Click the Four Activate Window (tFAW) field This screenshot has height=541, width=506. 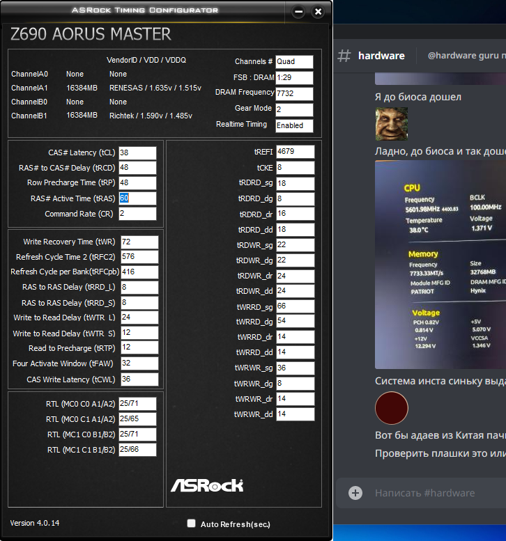click(x=139, y=363)
